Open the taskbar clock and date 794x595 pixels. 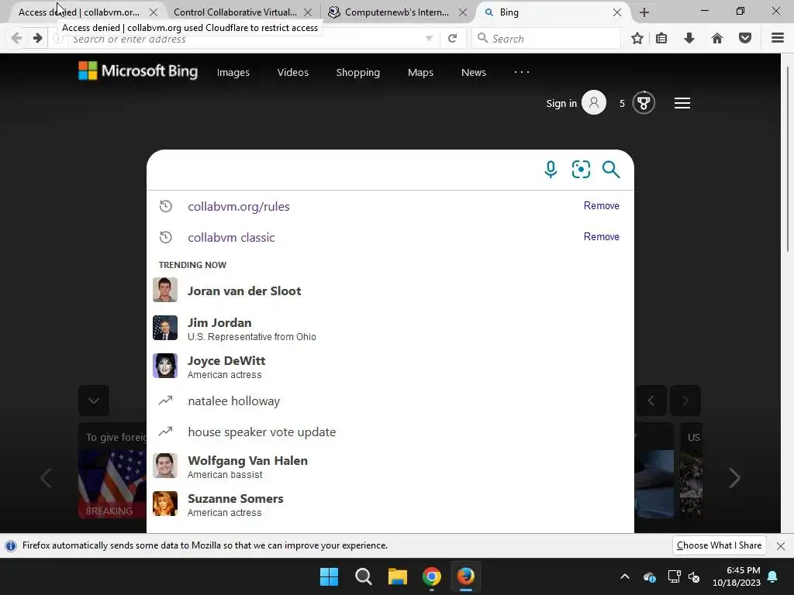pos(737,576)
